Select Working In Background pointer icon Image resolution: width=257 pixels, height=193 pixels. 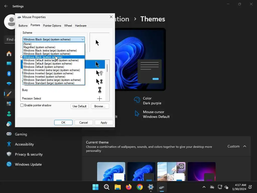click(99, 82)
